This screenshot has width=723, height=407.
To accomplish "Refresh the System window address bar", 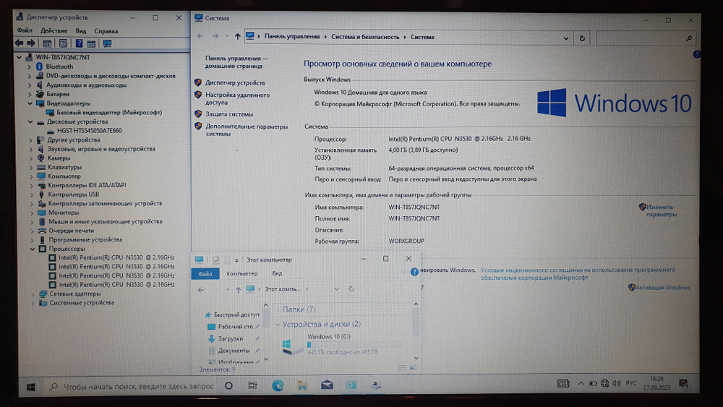I will 582,38.
